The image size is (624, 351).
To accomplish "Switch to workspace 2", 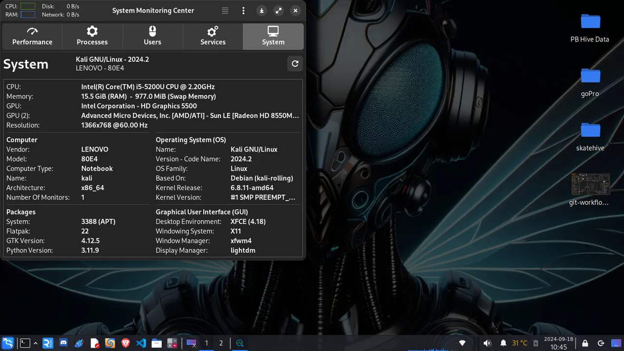I will coord(221,343).
